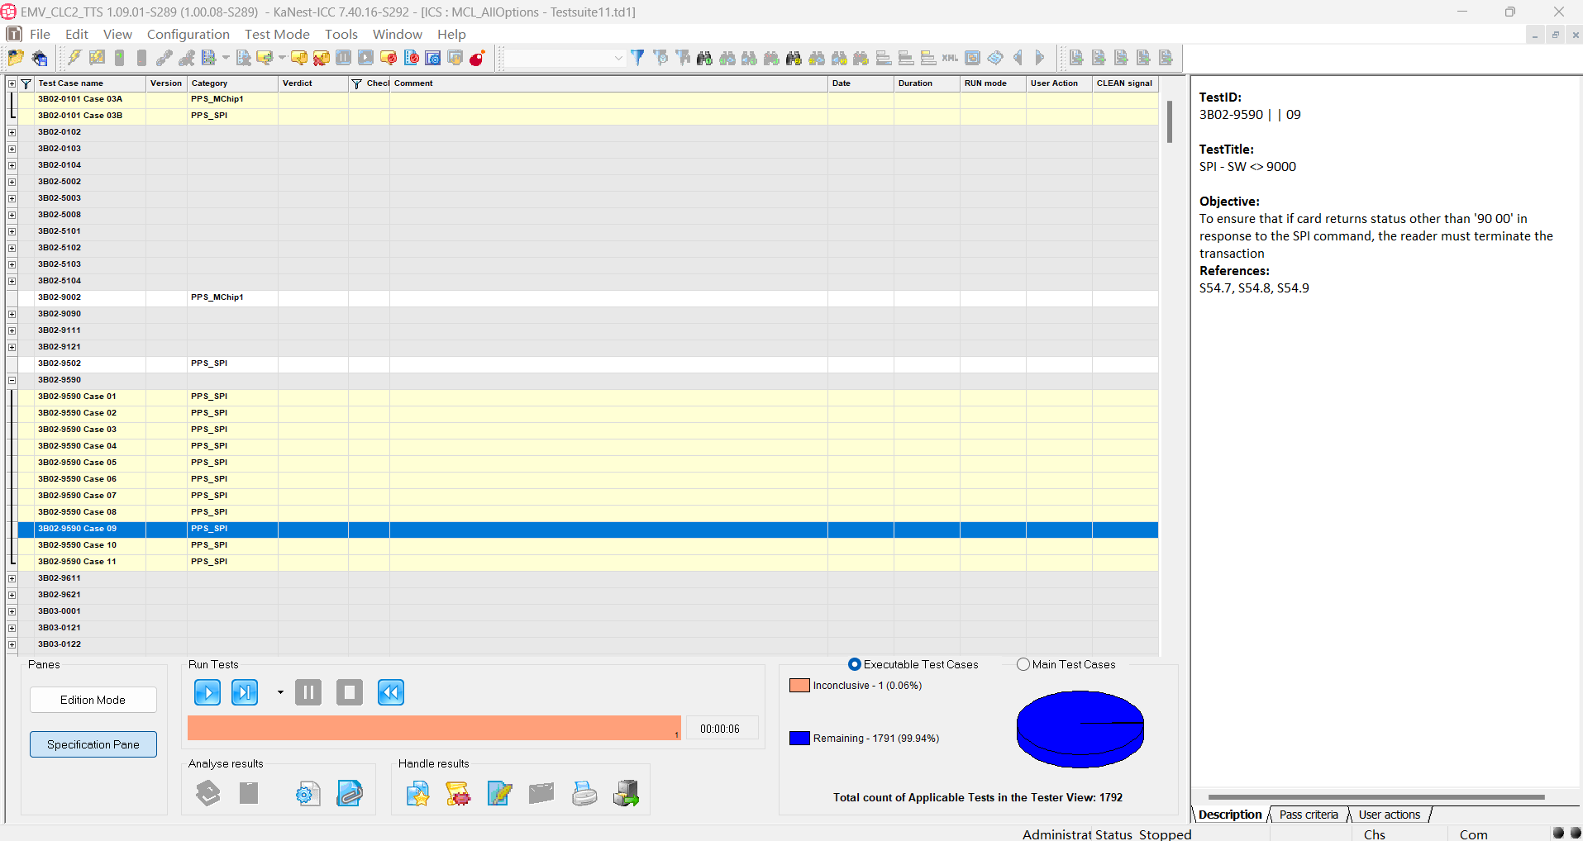Click the document with gear icon
This screenshot has height=841, width=1583.
coord(308,794)
